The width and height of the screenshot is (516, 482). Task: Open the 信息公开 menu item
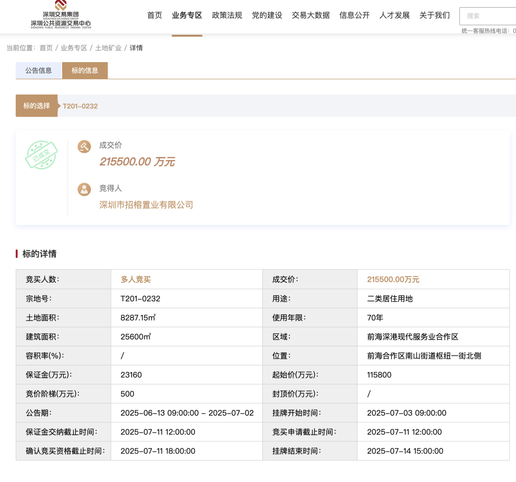pos(355,15)
